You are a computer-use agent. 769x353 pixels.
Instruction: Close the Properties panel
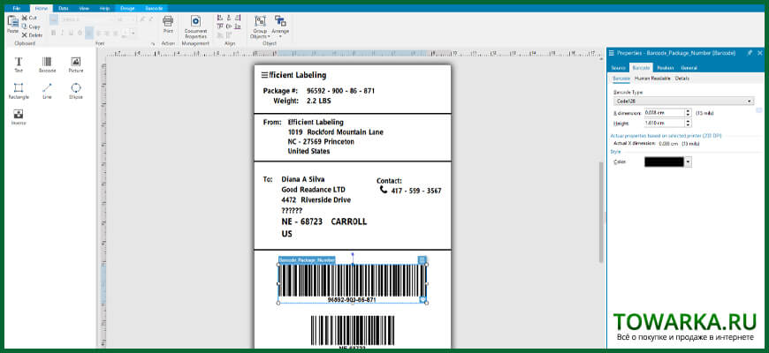tap(760, 53)
